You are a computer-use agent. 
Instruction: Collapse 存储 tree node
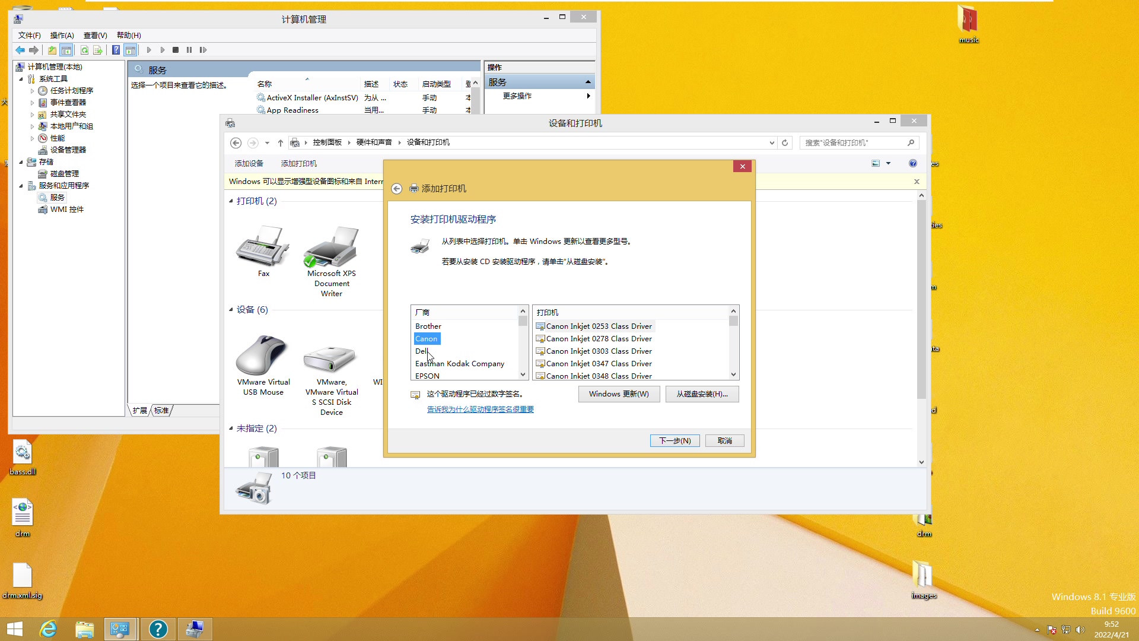click(21, 162)
